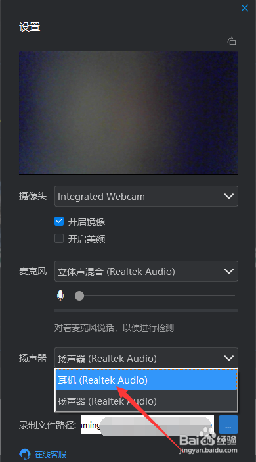The image size is (256, 462).
Task: Open the 立体声混音 microphone dropdown
Action: (x=146, y=271)
